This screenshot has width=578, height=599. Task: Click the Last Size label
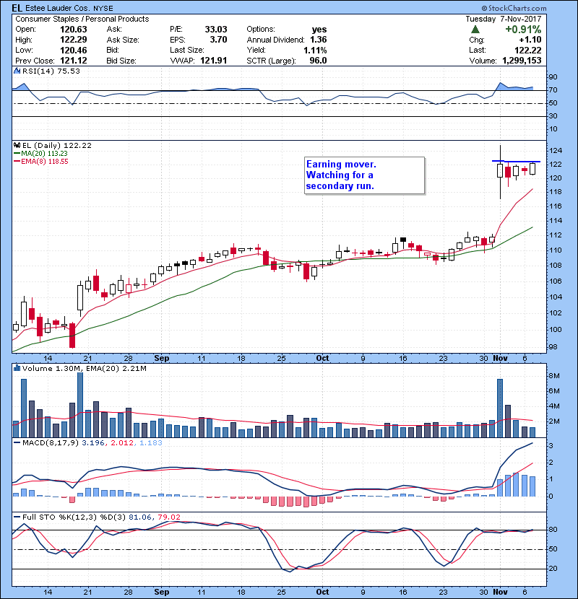tap(187, 50)
